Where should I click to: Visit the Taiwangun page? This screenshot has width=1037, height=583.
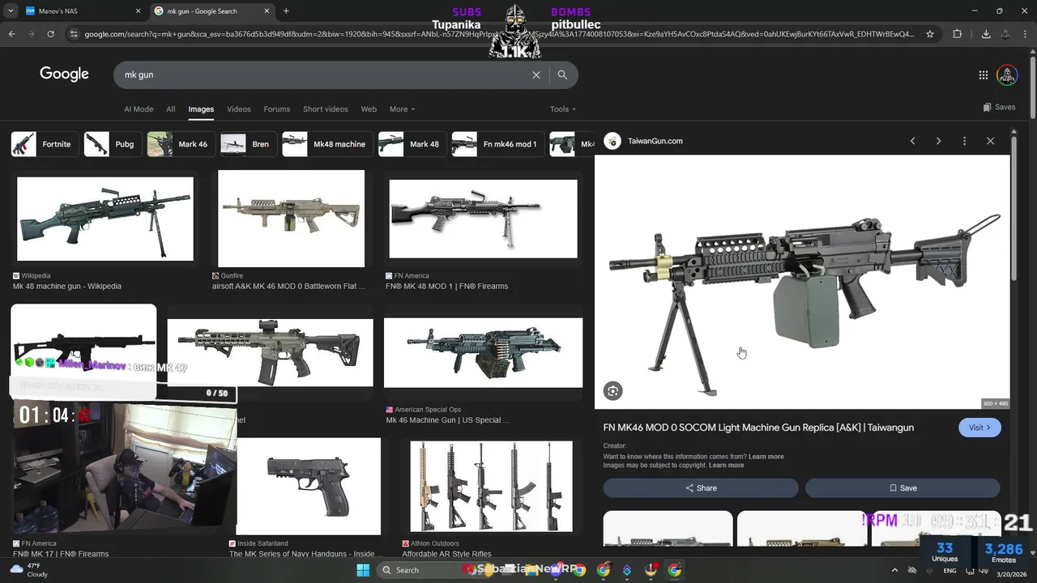[x=979, y=428]
